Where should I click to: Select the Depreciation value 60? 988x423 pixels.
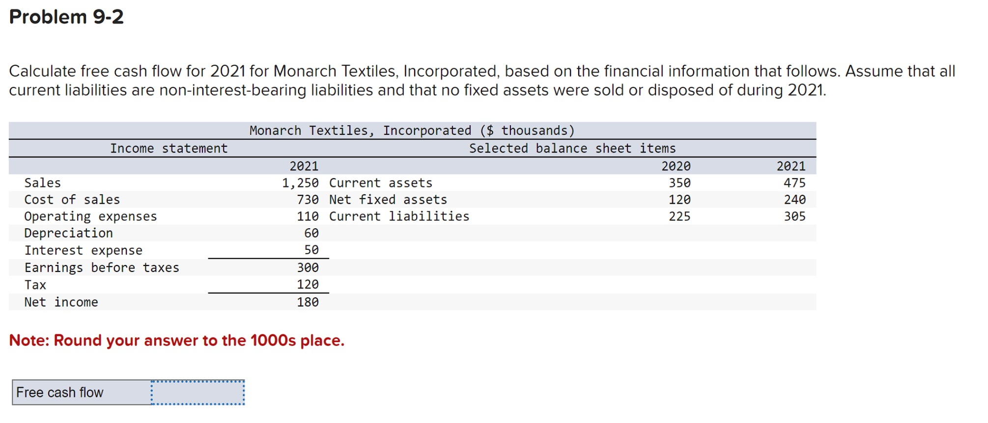pos(312,233)
